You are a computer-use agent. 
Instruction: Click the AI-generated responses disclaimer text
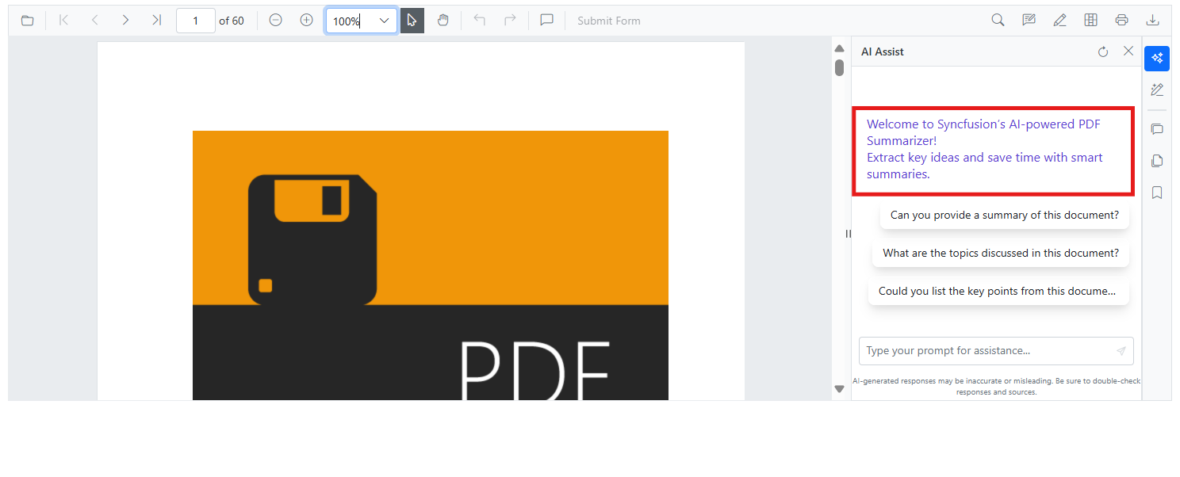tap(996, 387)
